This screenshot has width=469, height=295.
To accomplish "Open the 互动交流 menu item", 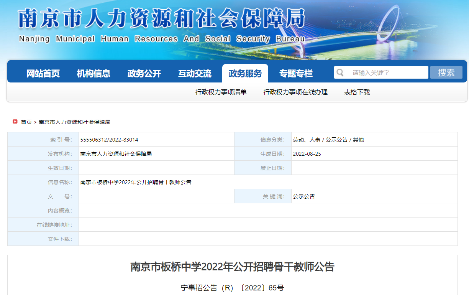I will (x=195, y=74).
